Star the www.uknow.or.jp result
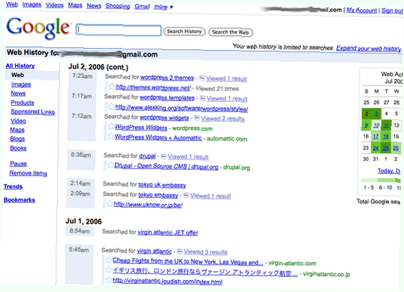 point(110,204)
